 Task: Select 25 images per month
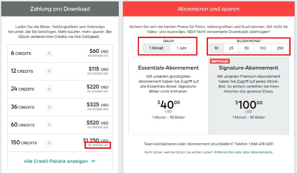click(231, 48)
